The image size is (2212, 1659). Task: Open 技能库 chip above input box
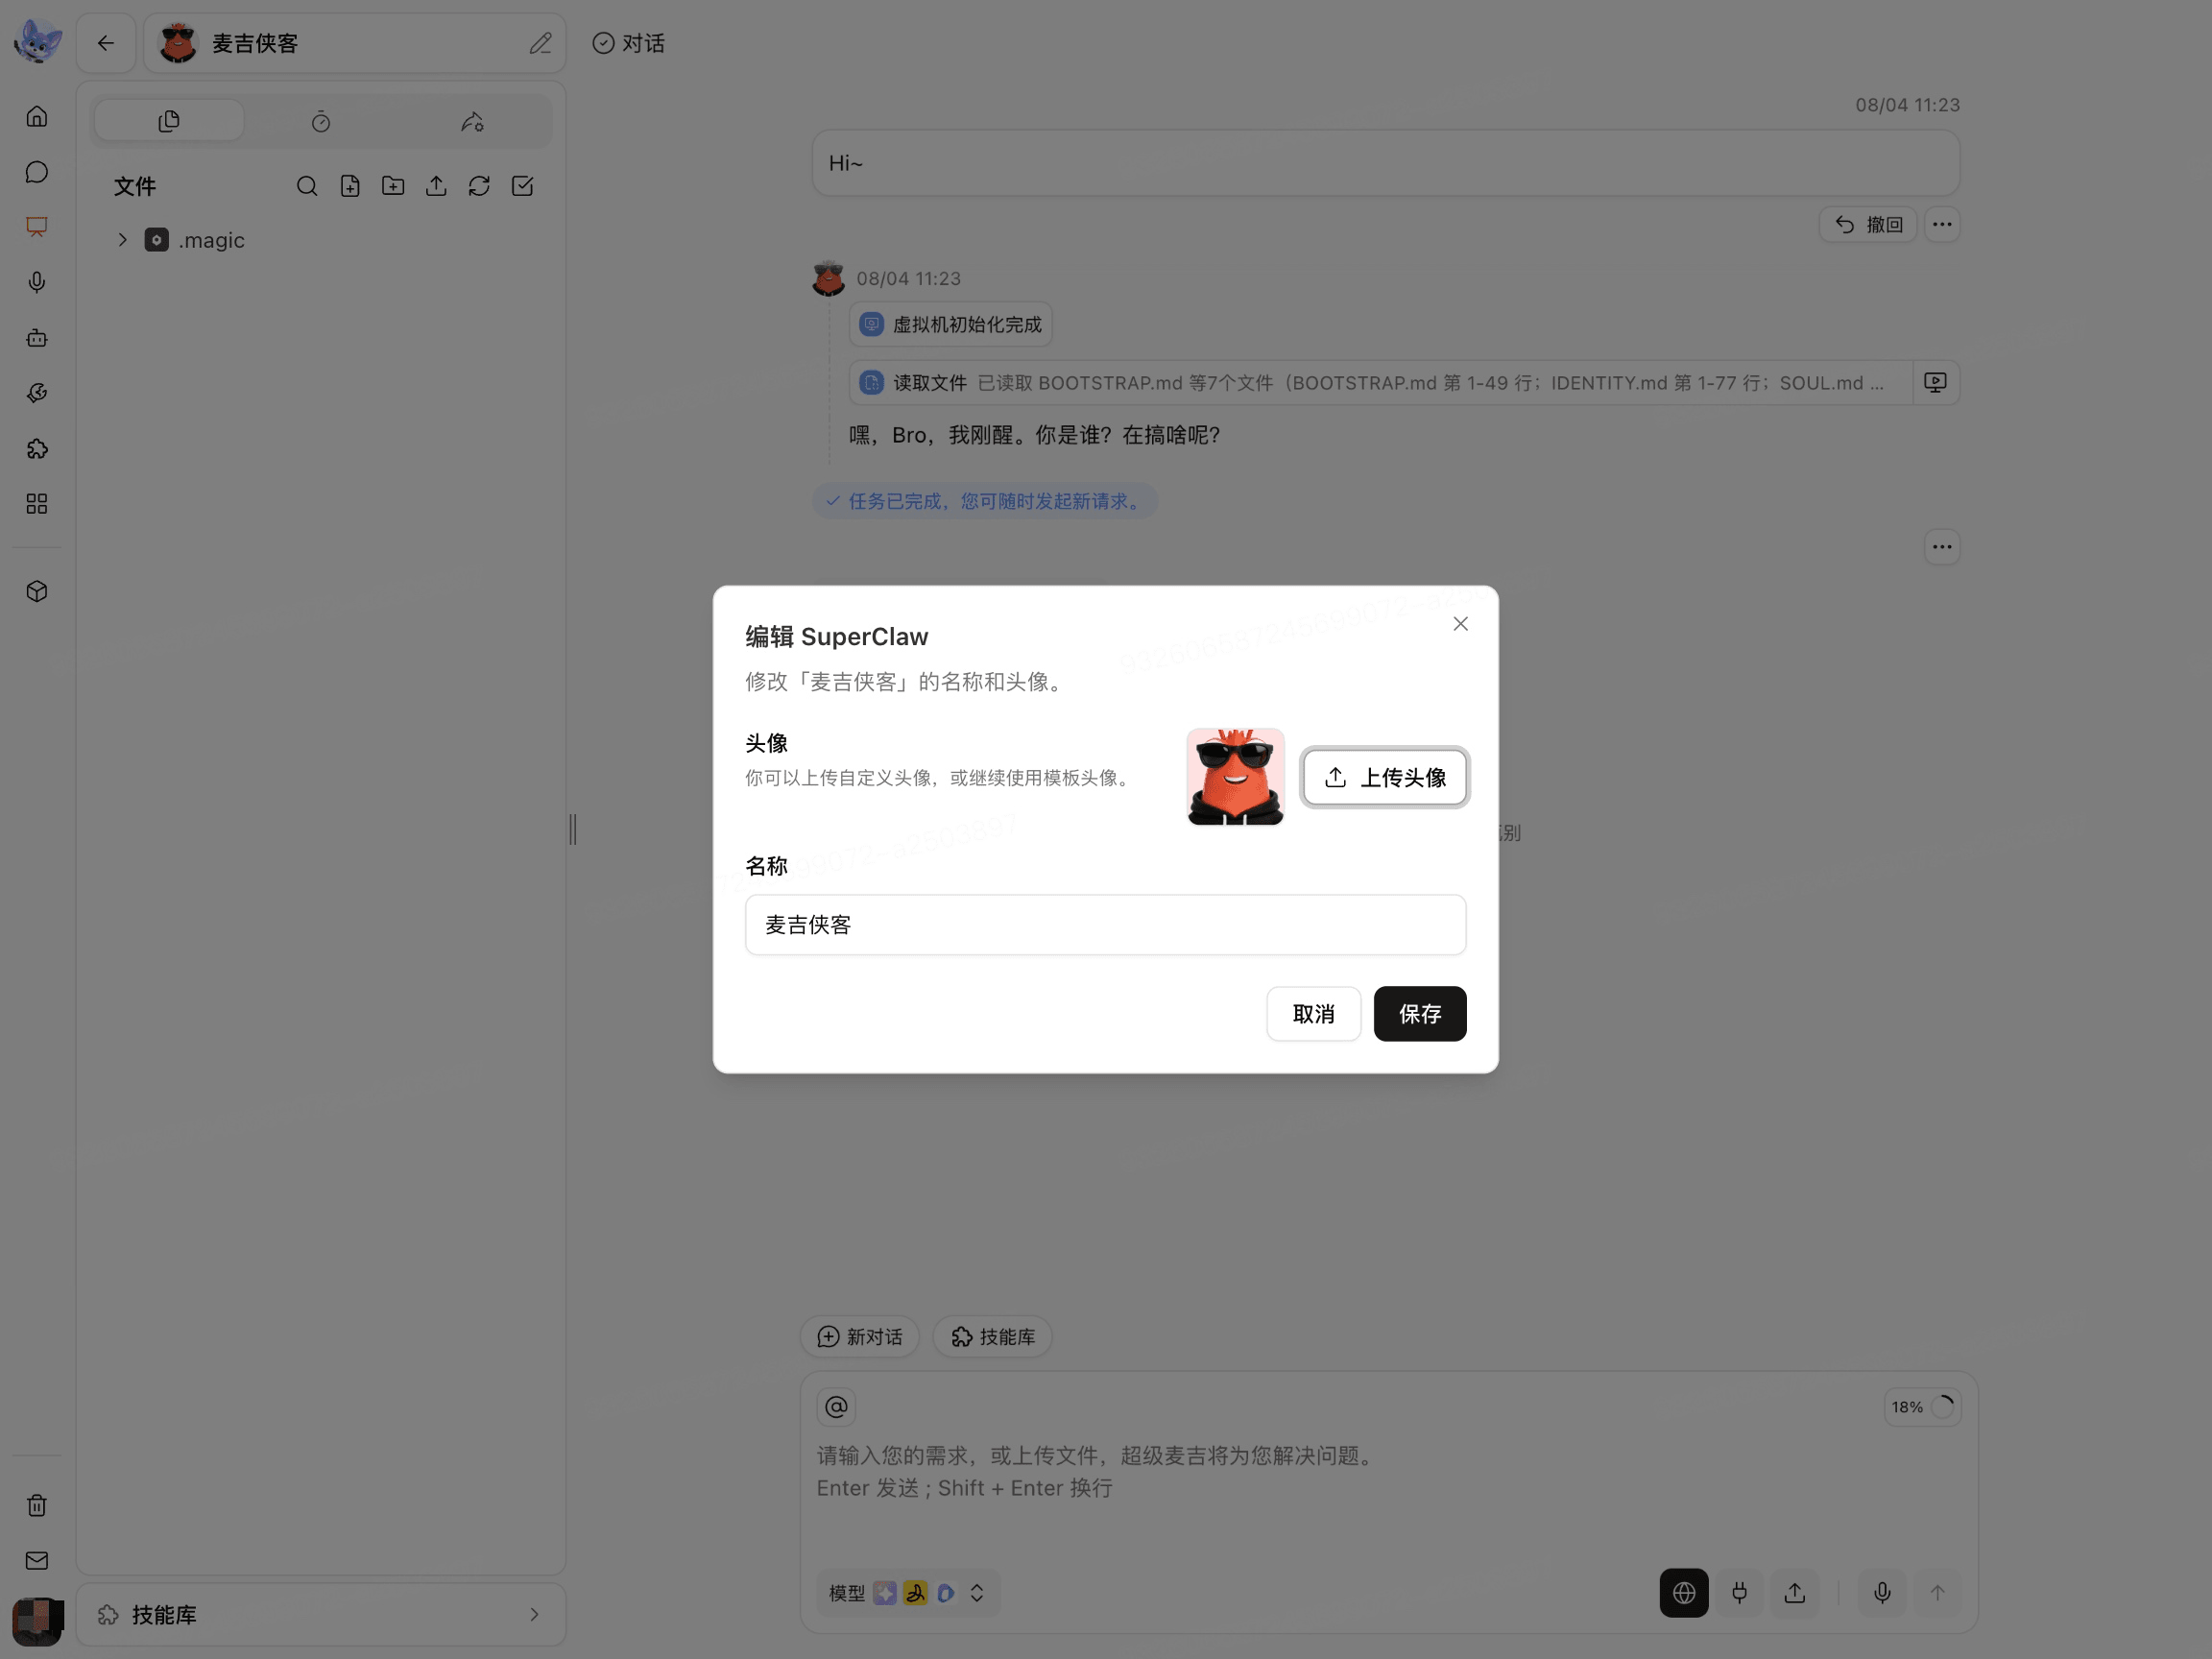pos(992,1337)
